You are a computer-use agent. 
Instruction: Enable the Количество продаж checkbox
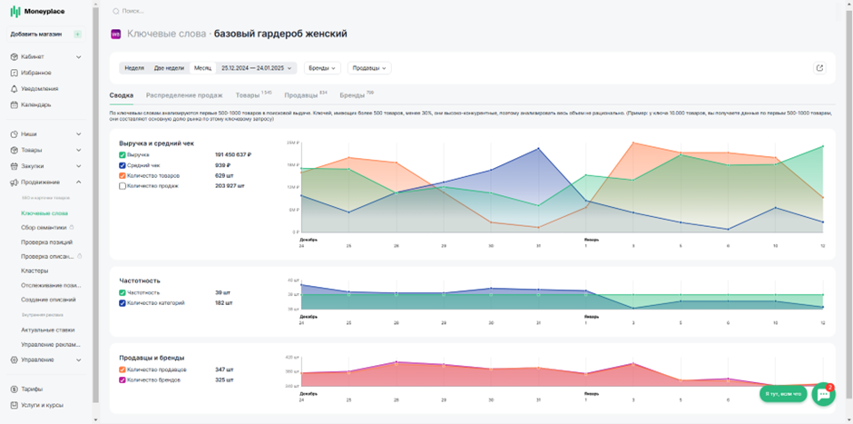(123, 186)
